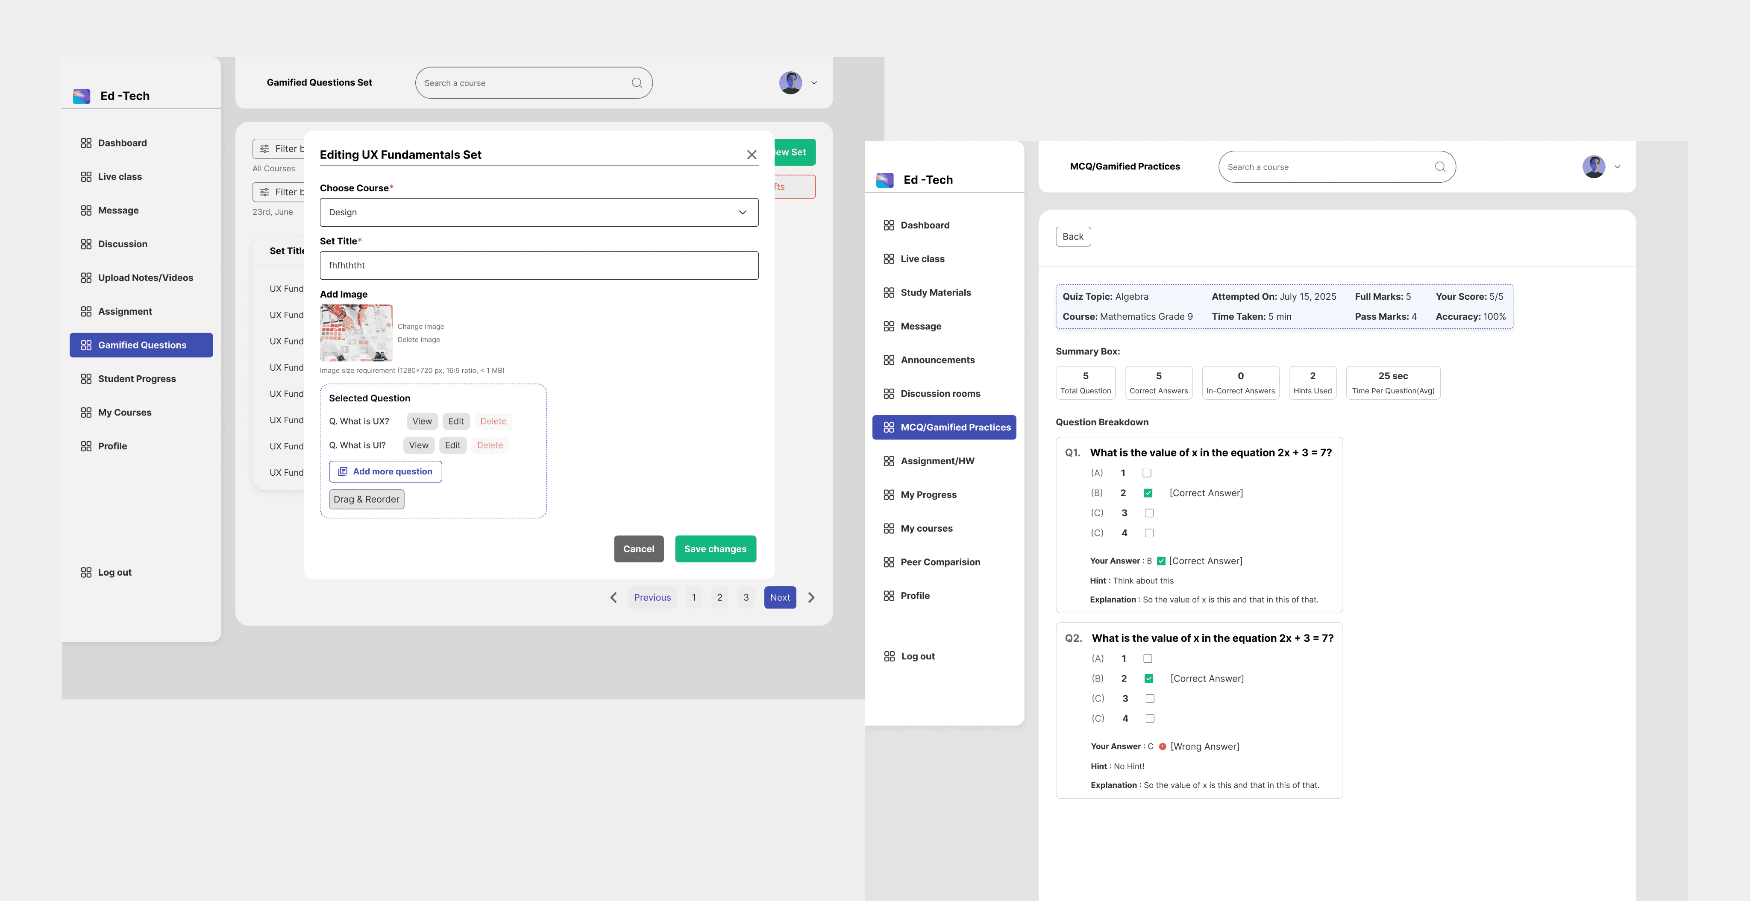1750x901 pixels.
Task: Open the Choose Course Design dropdown
Action: pos(539,213)
